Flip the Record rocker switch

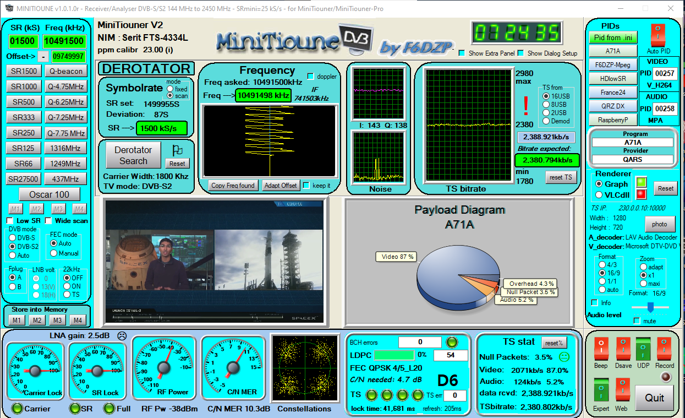click(664, 349)
